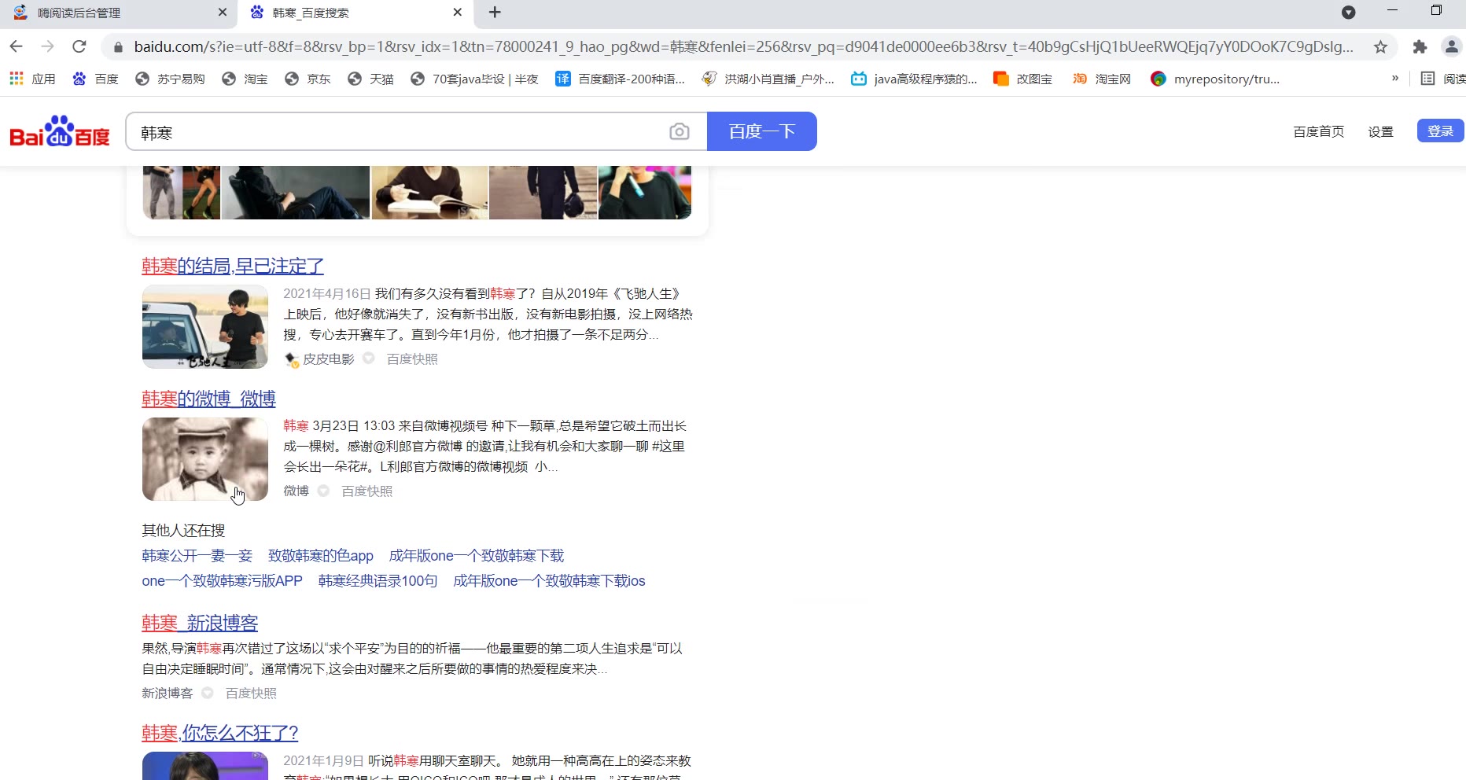Bookmark this page with star icon
Screen dimensions: 1466x780
1380,46
